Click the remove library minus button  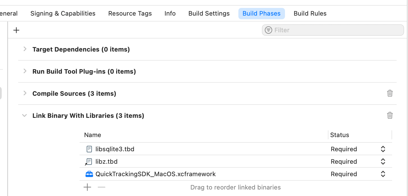click(x=101, y=187)
